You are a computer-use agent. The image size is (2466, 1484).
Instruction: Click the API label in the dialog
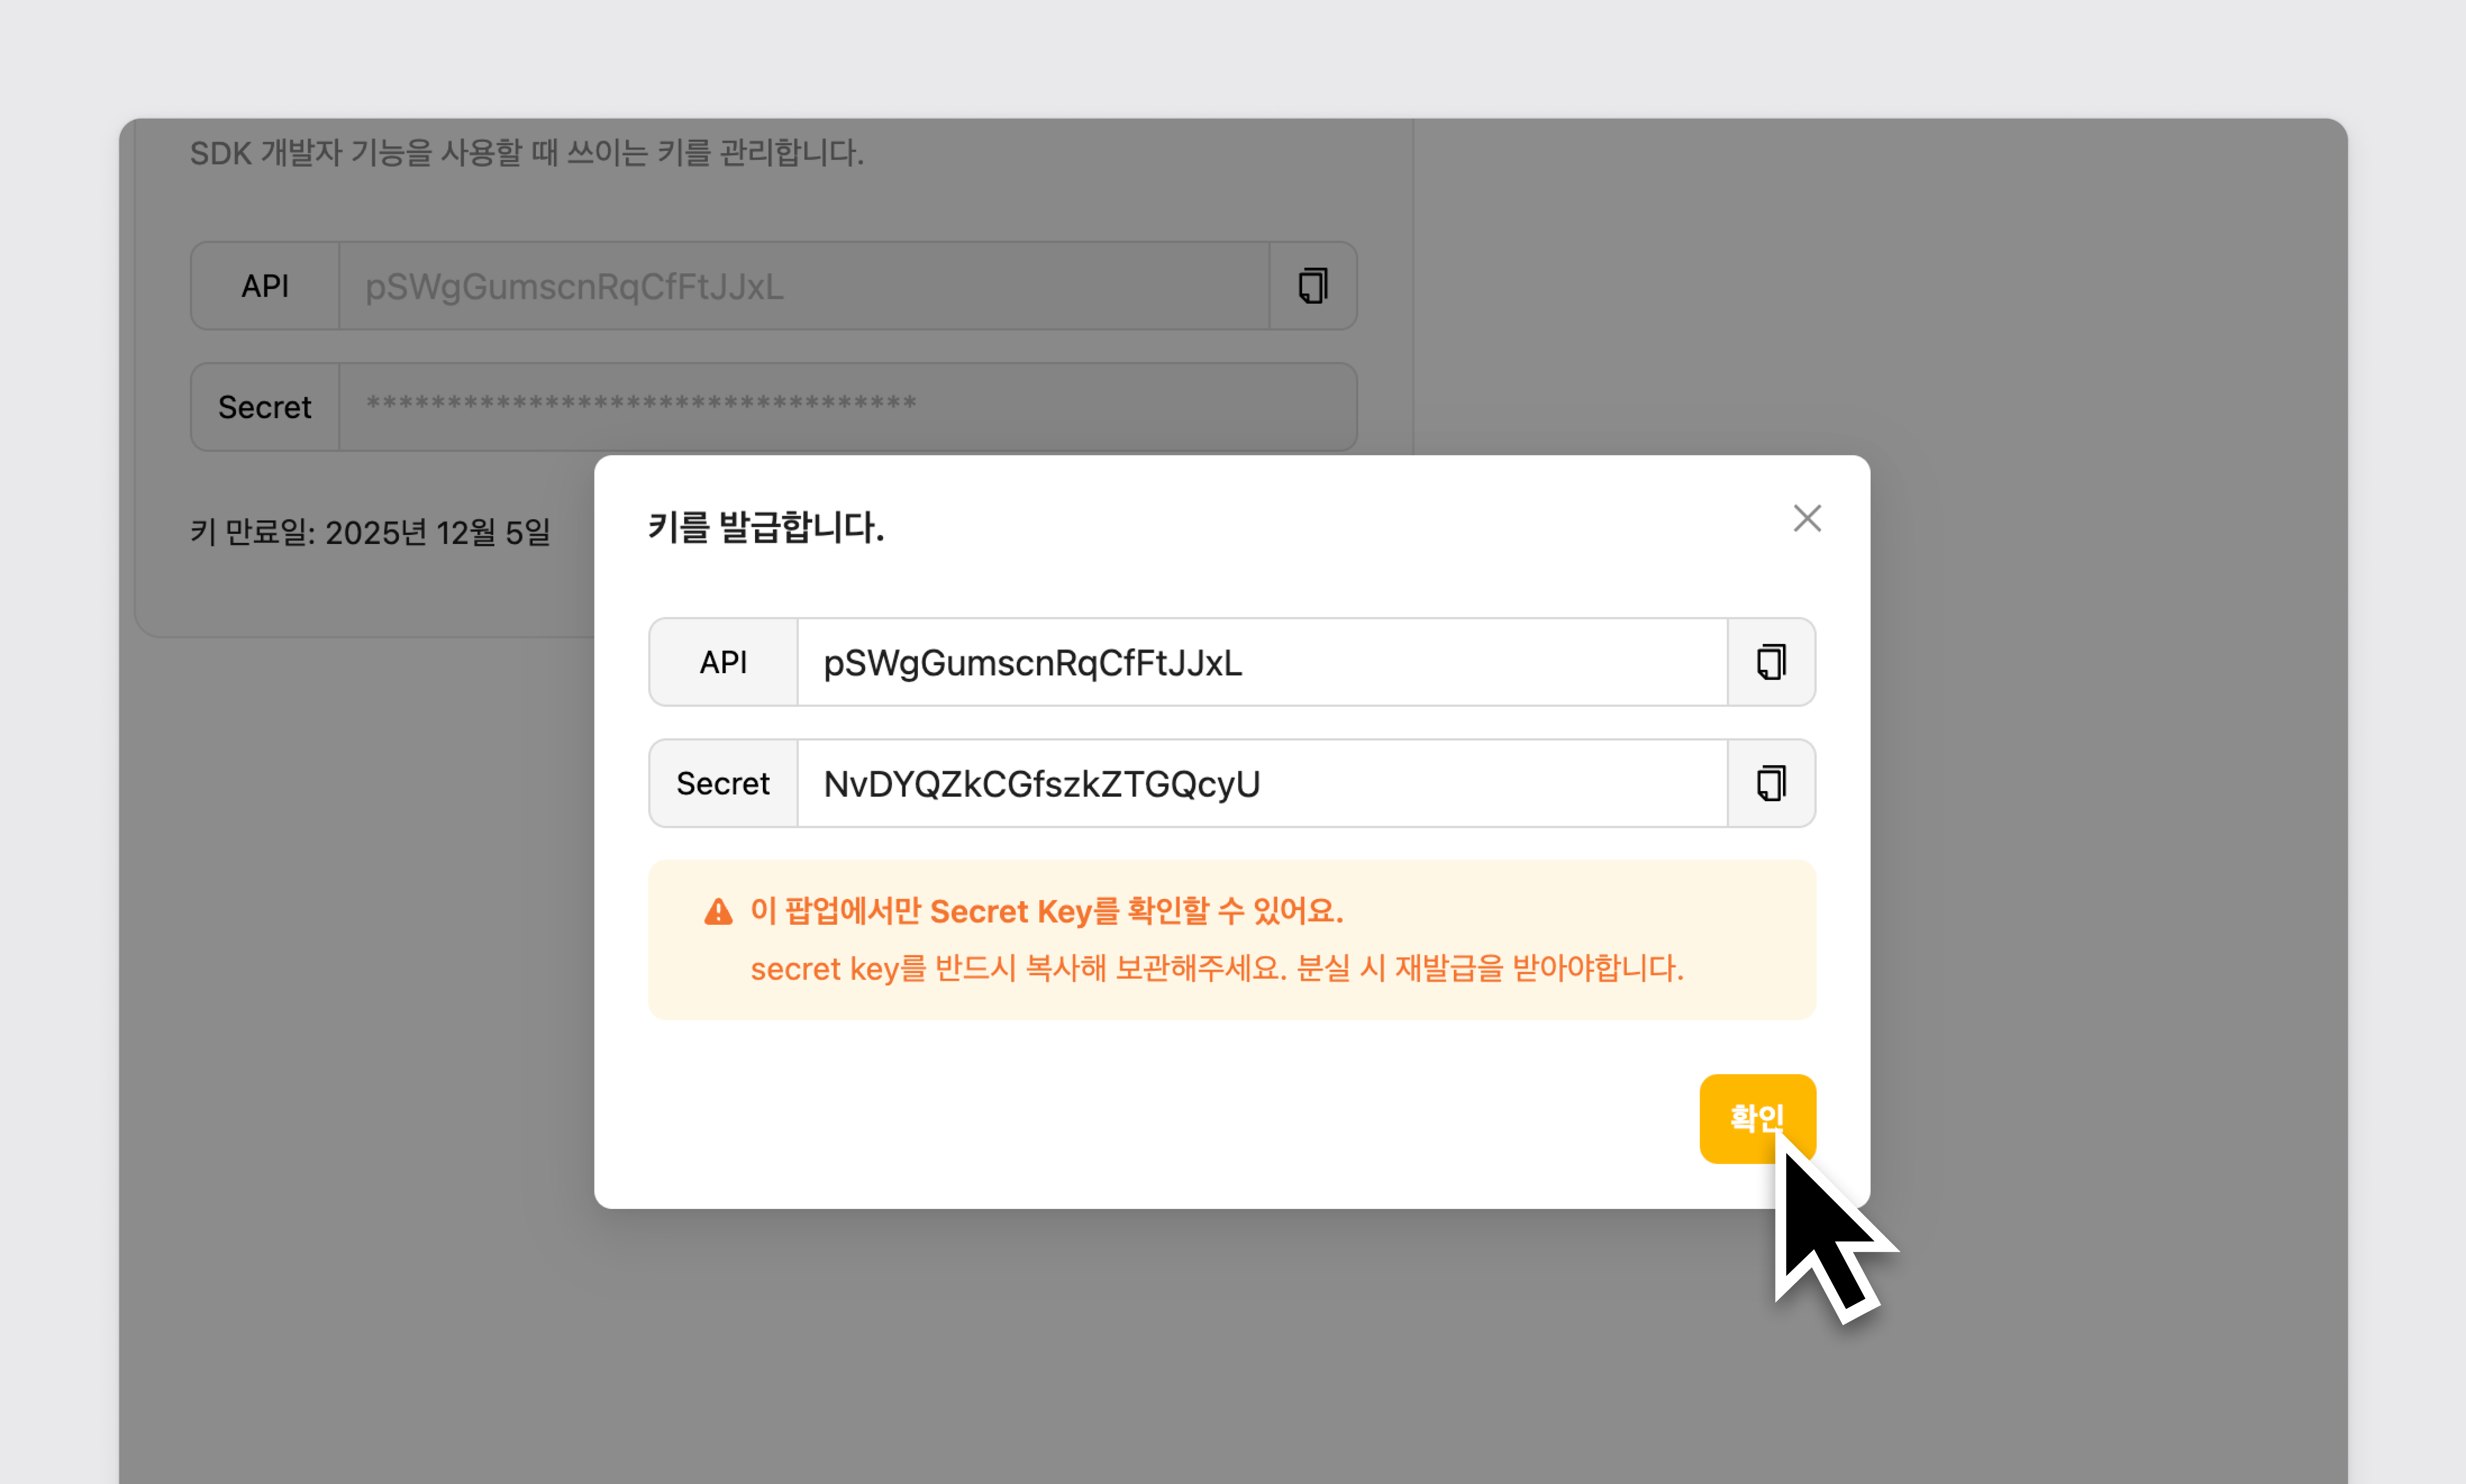pyautogui.click(x=723, y=662)
